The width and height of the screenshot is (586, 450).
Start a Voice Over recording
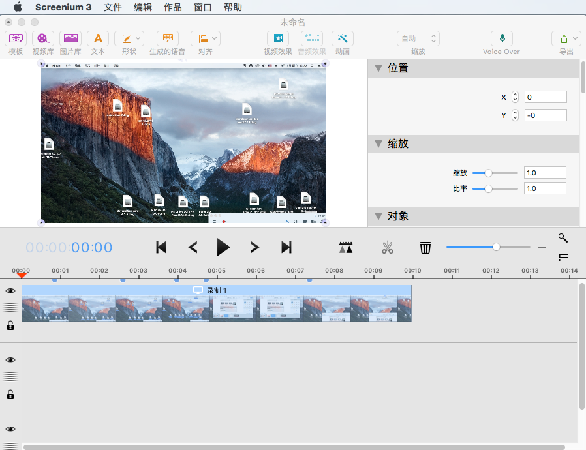[501, 39]
